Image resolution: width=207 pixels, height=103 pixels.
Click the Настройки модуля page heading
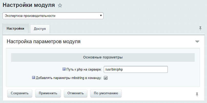coord(29,5)
